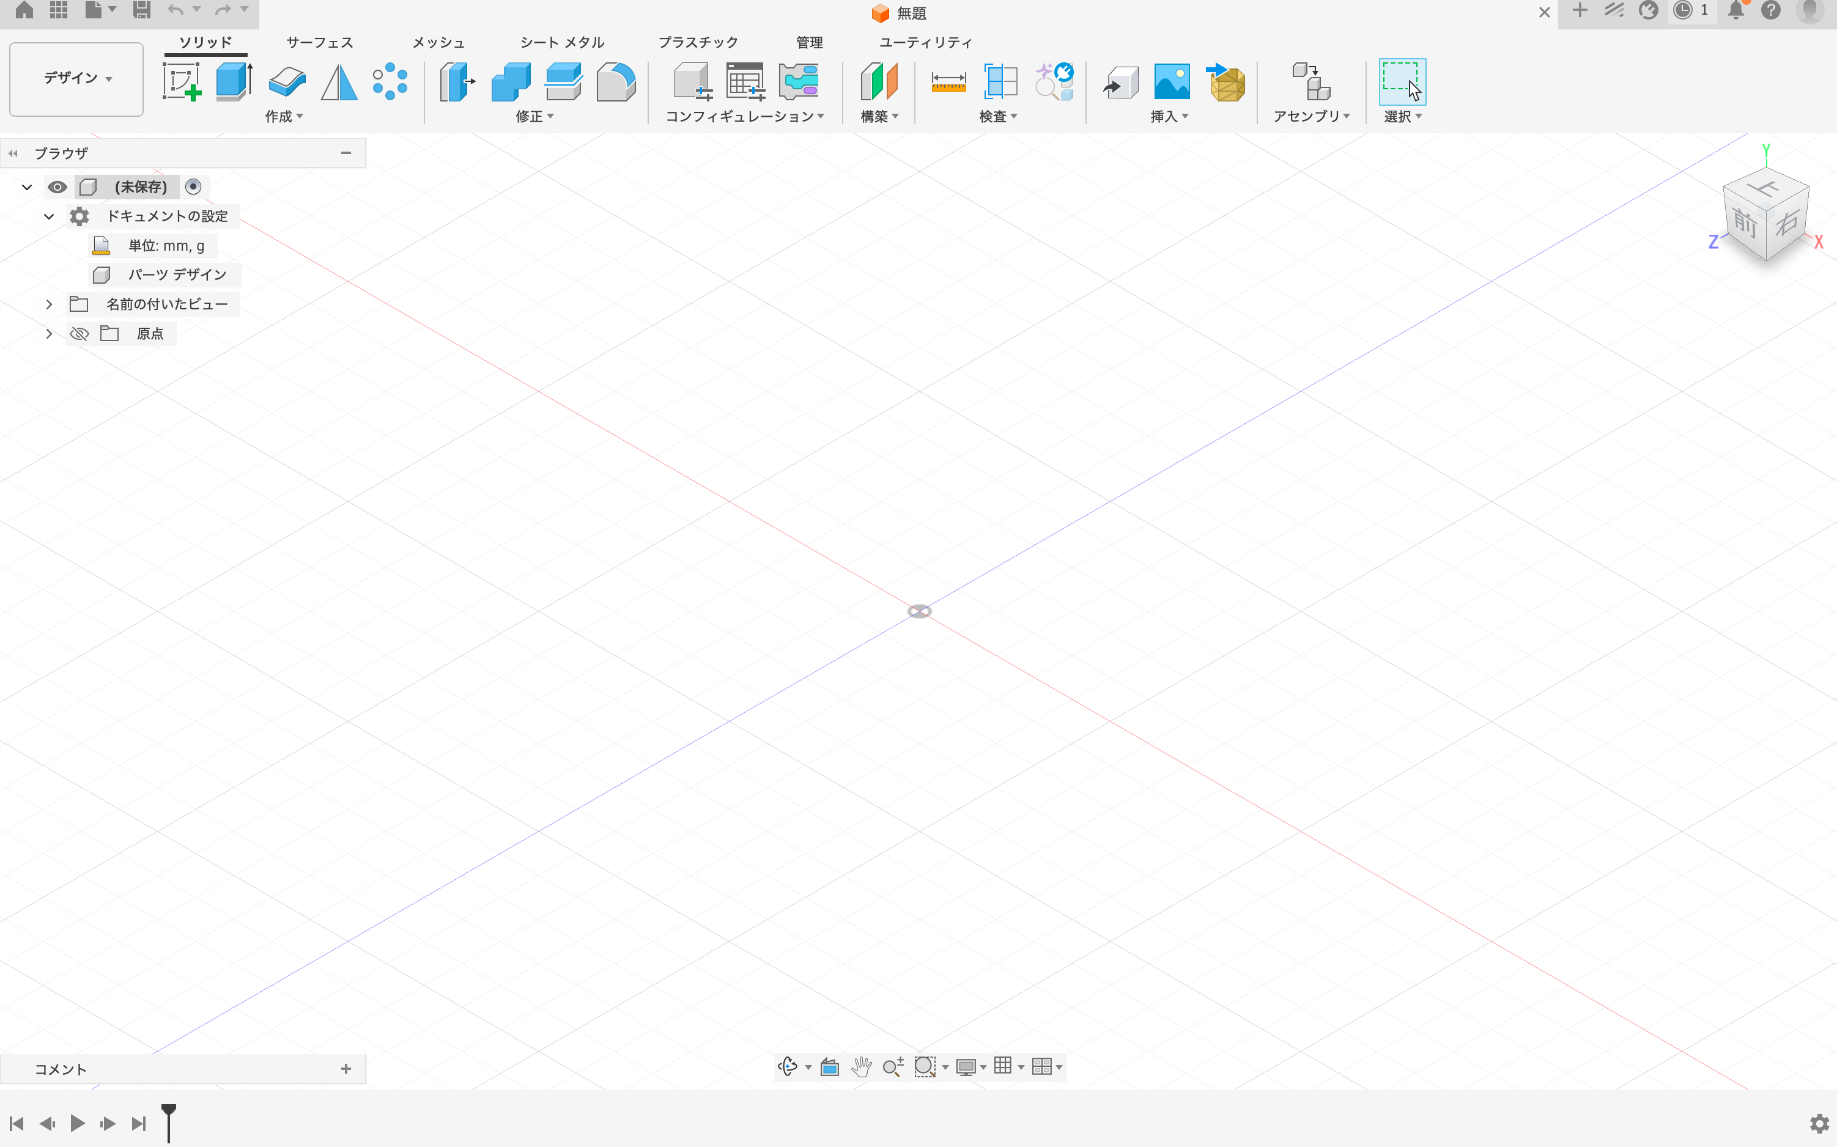Activate the Select tool
This screenshot has width=1837, height=1147.
(1402, 82)
